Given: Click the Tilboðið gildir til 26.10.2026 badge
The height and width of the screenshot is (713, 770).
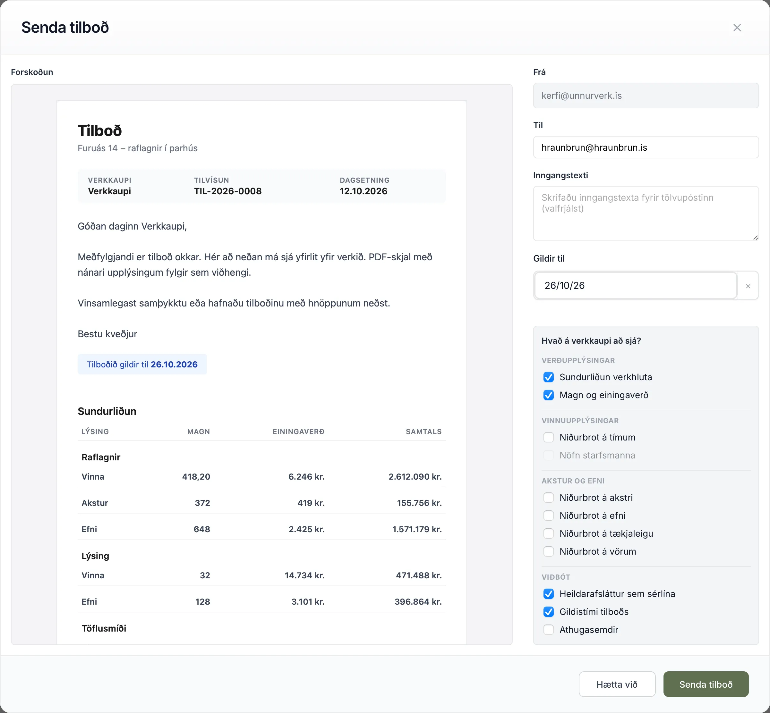Looking at the screenshot, I should 142,364.
